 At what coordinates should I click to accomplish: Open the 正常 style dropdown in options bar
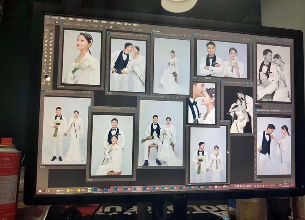114,27
